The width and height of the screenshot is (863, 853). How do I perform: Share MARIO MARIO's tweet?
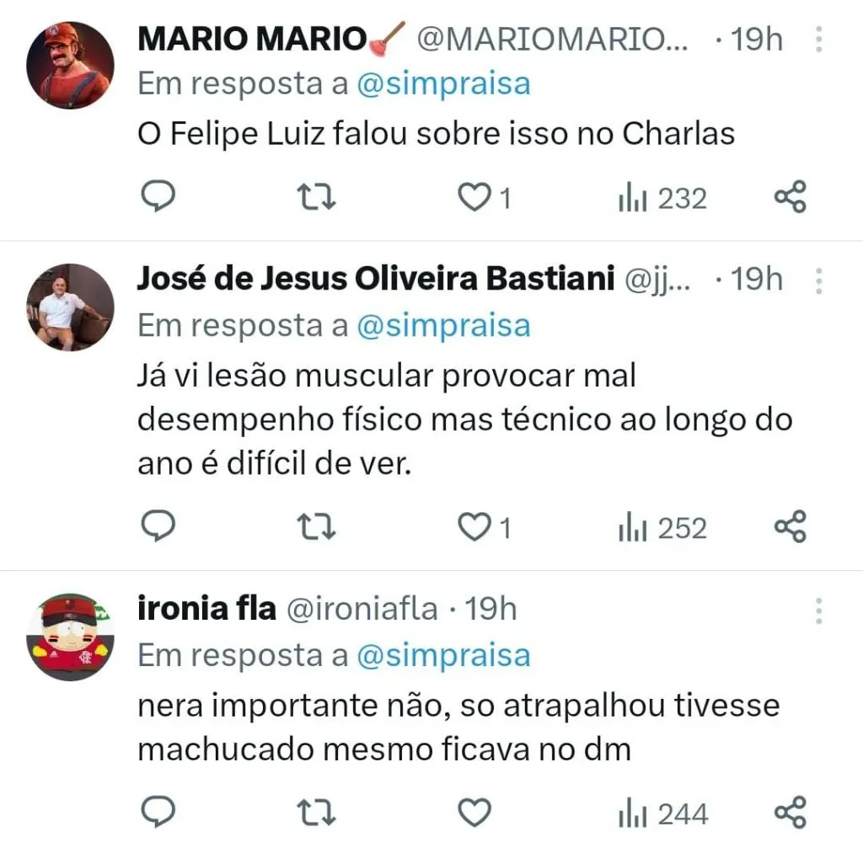click(x=790, y=197)
